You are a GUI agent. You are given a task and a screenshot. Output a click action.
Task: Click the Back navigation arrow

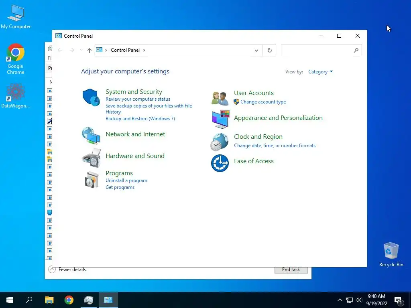60,50
